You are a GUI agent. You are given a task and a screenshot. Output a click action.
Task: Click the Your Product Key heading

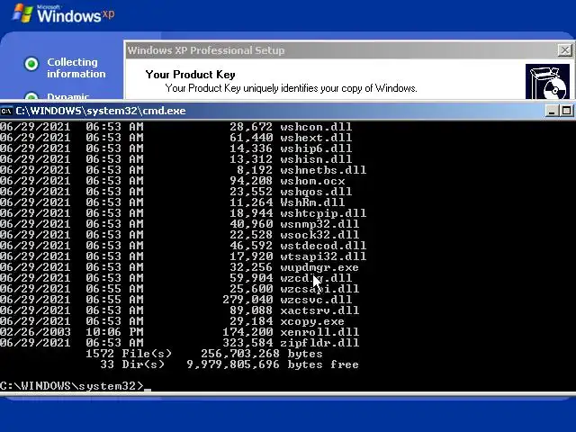pos(190,75)
